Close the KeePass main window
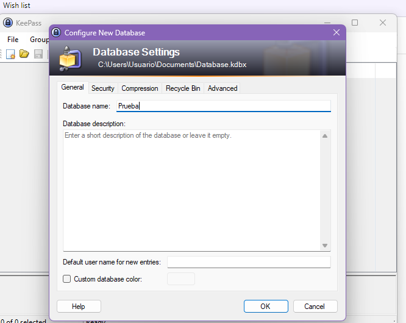The image size is (406, 323). click(383, 23)
